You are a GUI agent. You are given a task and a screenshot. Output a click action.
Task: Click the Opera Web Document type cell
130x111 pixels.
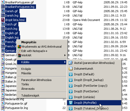click(x=86, y=20)
